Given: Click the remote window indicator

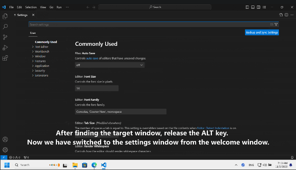Looking at the screenshot, I should [x=4, y=157].
